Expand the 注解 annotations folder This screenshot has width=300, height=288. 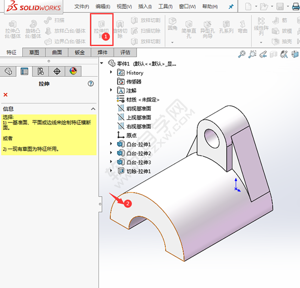coord(111,89)
